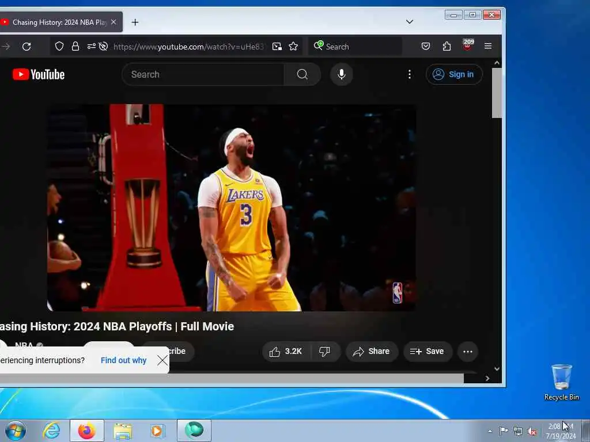The image size is (590, 442).
Task: Launch Internet Explorer from the taskbar
Action: [x=51, y=430]
